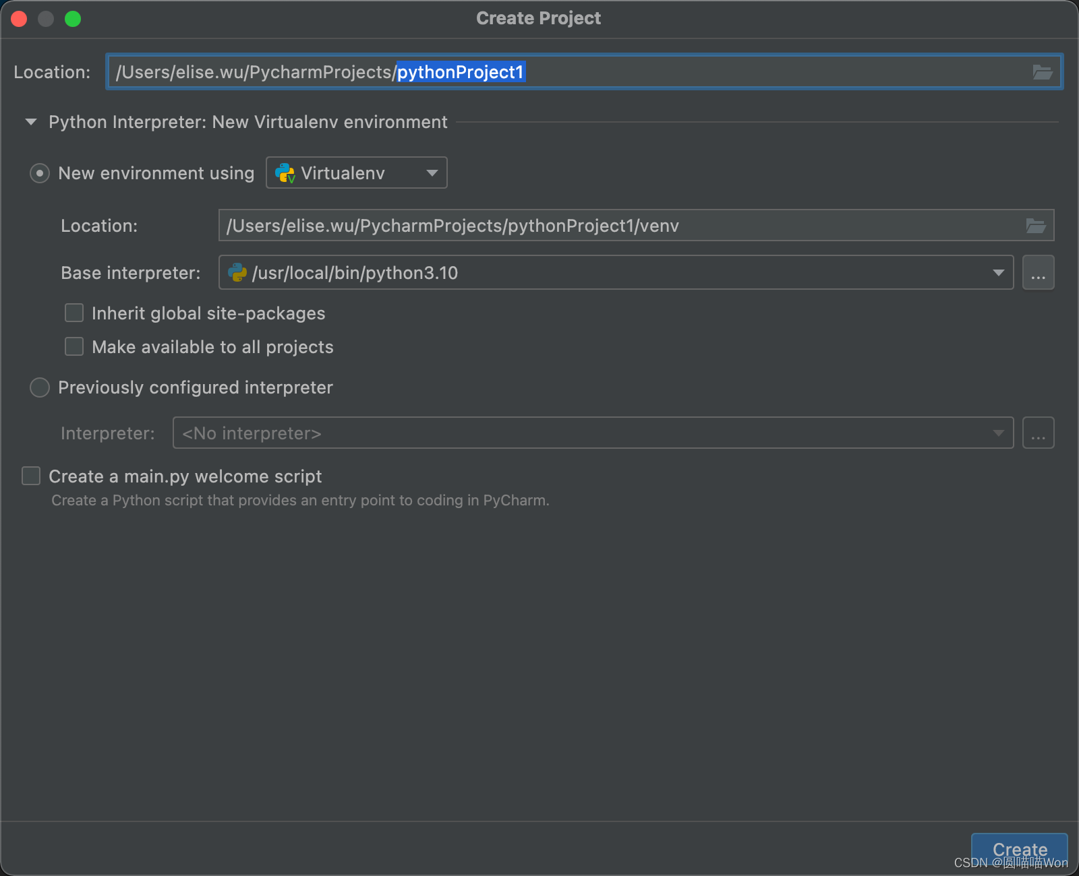1079x876 pixels.
Task: Select the New environment using radio button
Action: pos(40,173)
